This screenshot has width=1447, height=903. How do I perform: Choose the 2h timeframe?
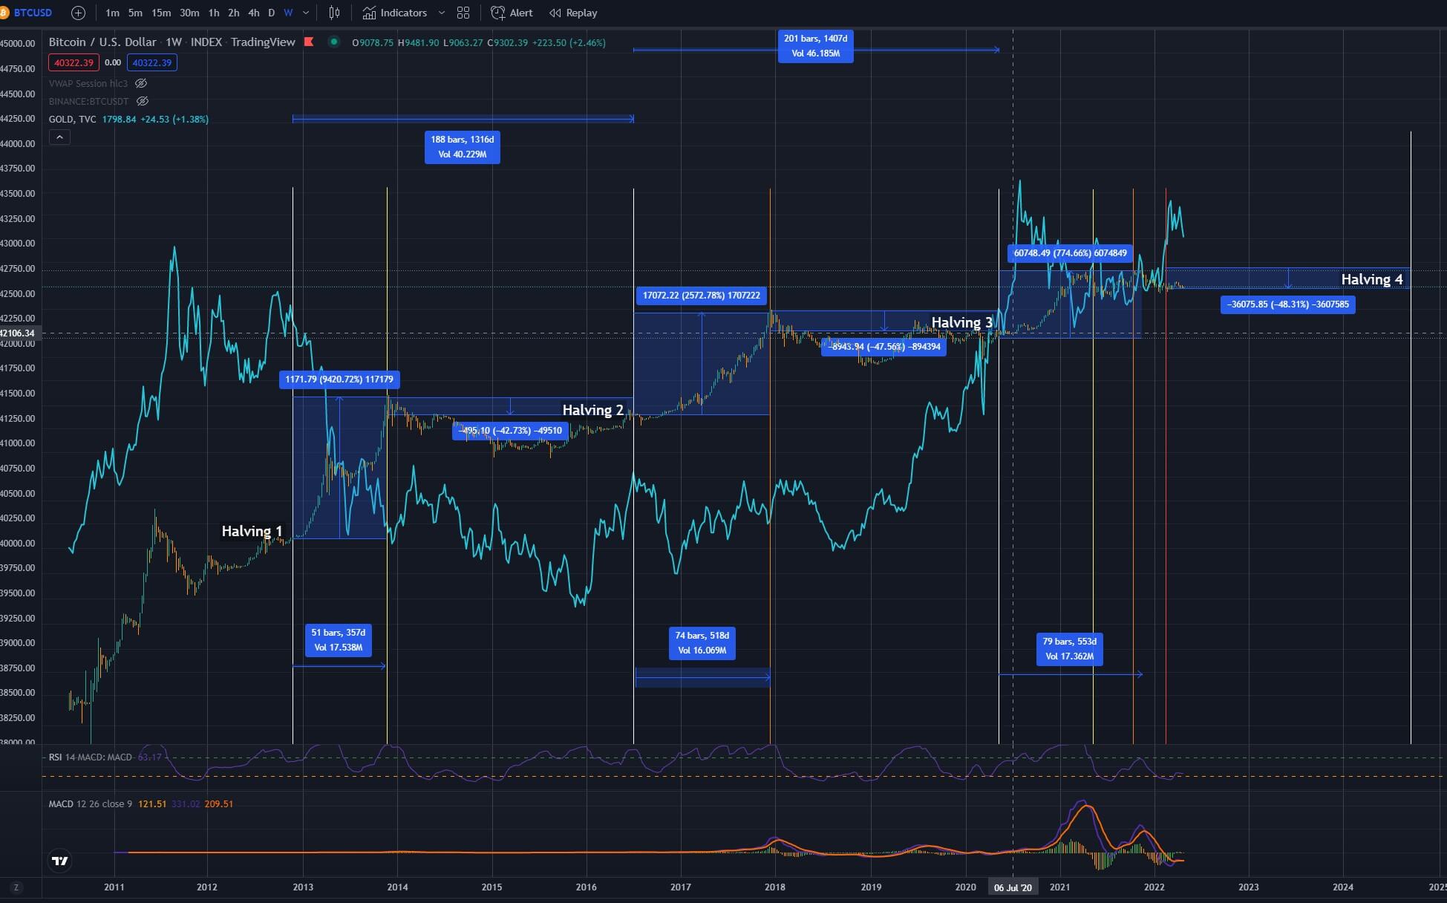tap(234, 13)
